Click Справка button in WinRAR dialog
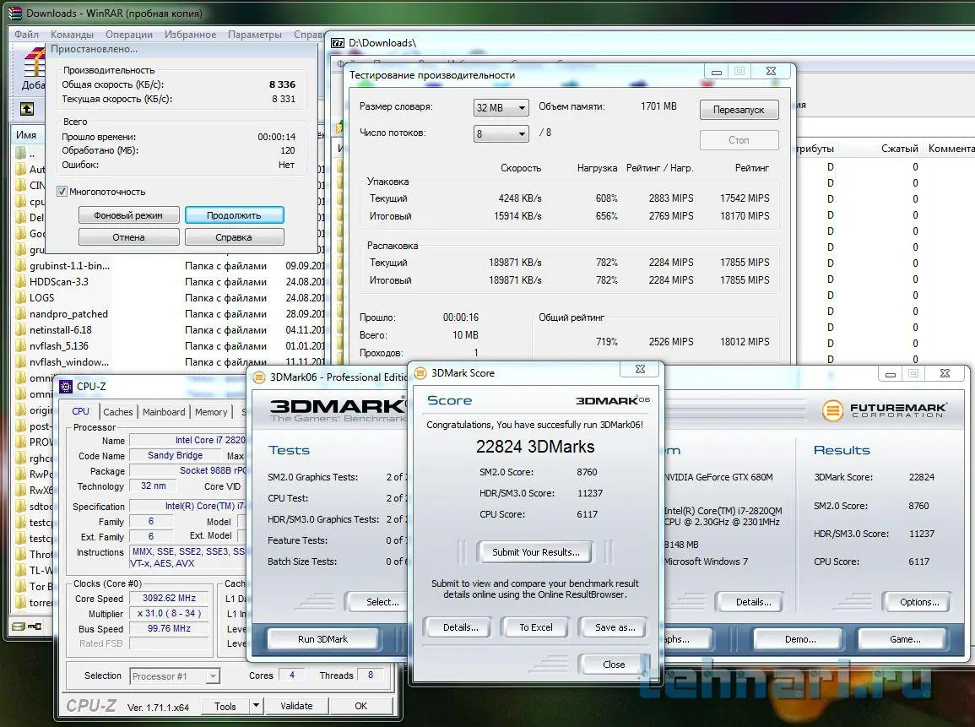This screenshot has height=727, width=975. pos(235,237)
